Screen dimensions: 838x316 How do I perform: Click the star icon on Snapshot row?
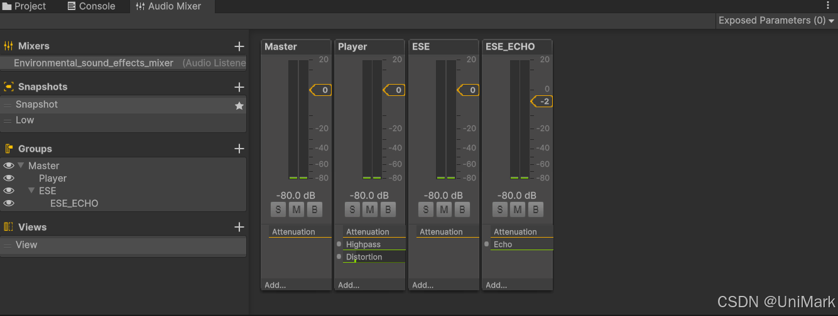click(239, 106)
